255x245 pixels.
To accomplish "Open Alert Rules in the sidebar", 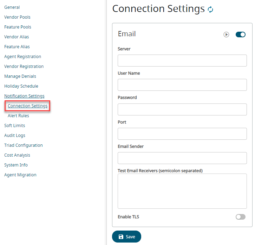I will click(x=18, y=116).
